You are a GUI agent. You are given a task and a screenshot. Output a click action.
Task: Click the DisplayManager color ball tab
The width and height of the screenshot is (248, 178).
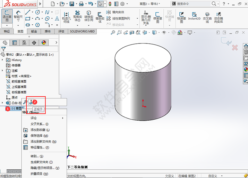coord(44,43)
